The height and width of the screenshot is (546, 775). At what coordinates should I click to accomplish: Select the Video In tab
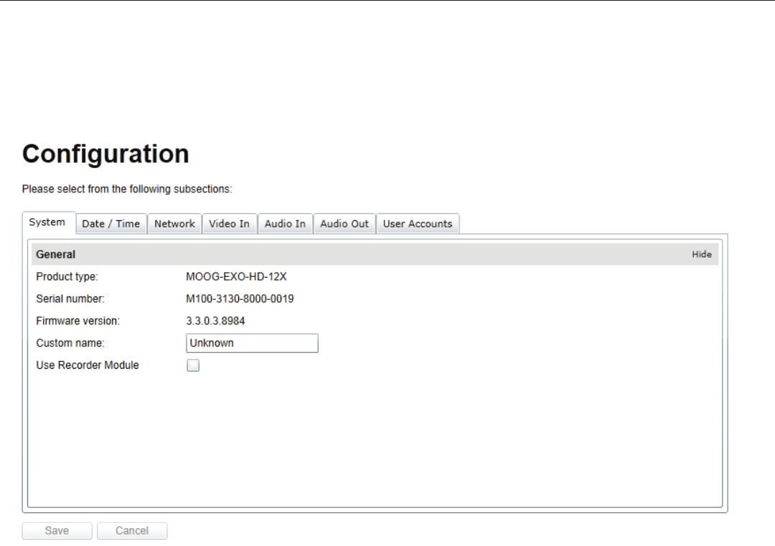click(230, 224)
